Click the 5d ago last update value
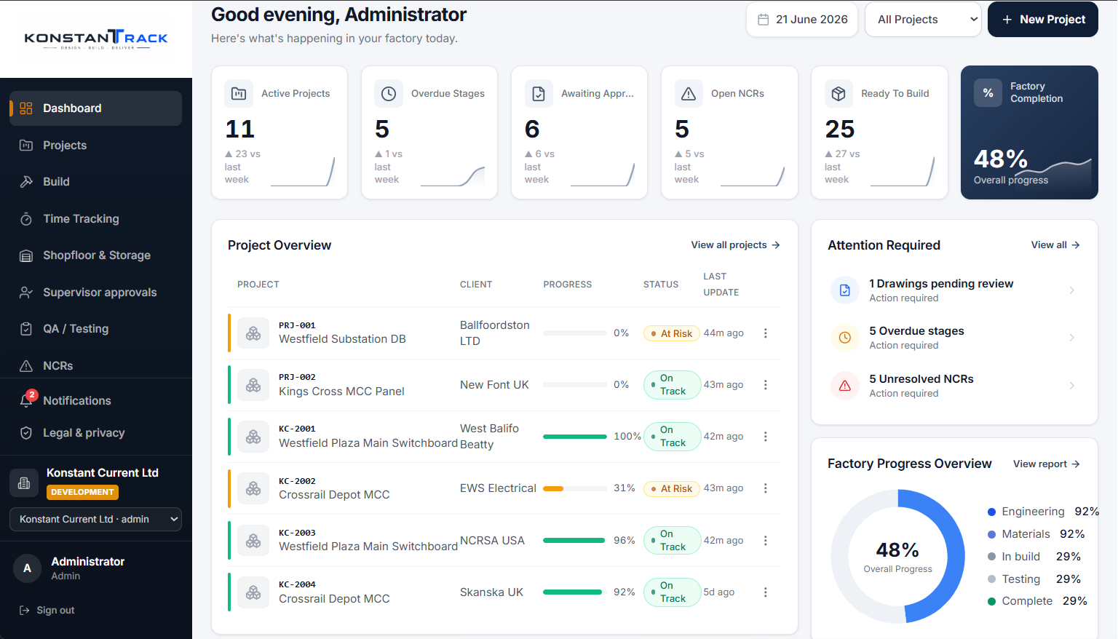Viewport: 1118px width, 639px height. tap(719, 592)
